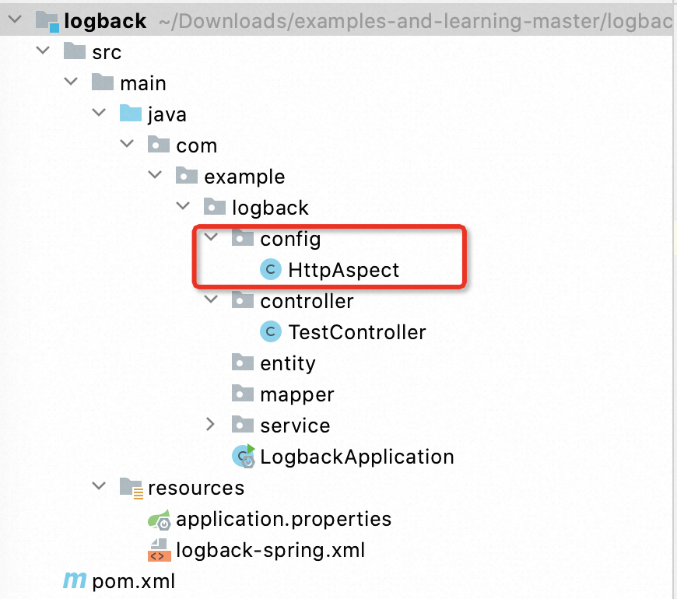
Task: Click the TestController class icon
Action: point(271,332)
